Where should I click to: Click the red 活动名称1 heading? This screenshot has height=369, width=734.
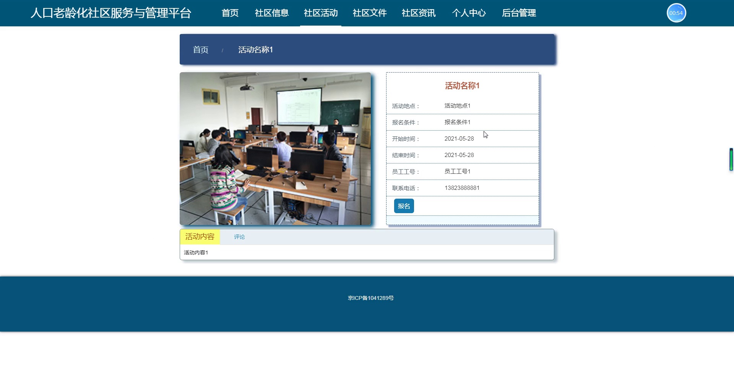pyautogui.click(x=462, y=86)
